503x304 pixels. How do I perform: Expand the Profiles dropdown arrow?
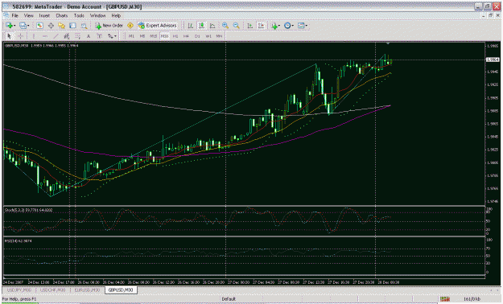(28, 26)
